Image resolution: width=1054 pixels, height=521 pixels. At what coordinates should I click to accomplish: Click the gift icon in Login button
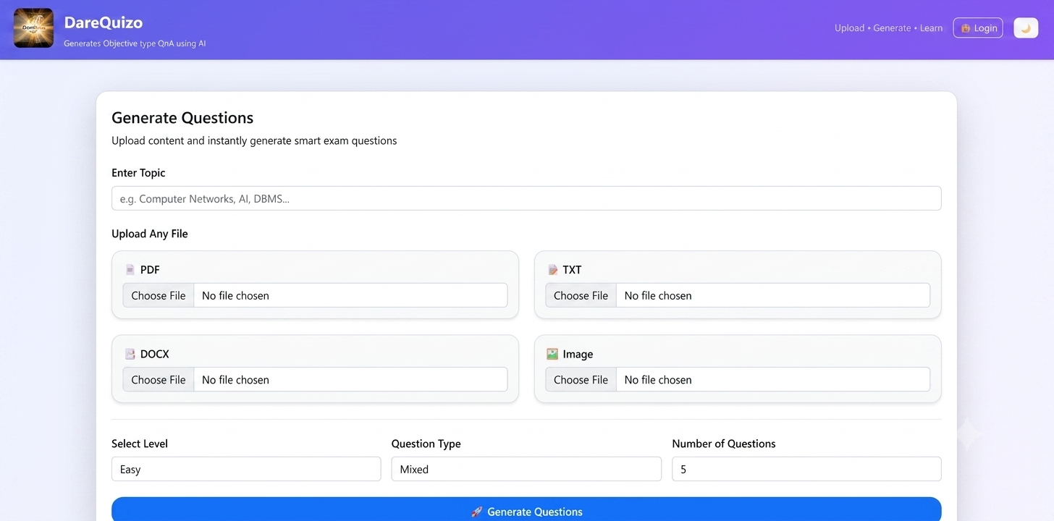pos(966,28)
